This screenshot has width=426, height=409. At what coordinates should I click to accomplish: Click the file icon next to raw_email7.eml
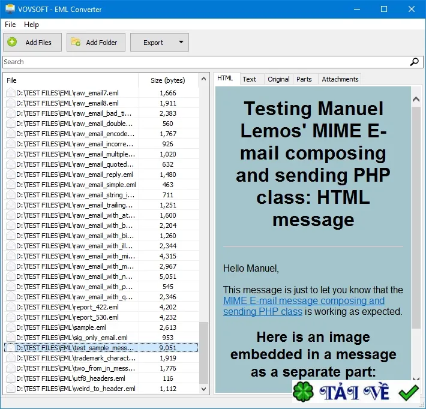coord(11,93)
